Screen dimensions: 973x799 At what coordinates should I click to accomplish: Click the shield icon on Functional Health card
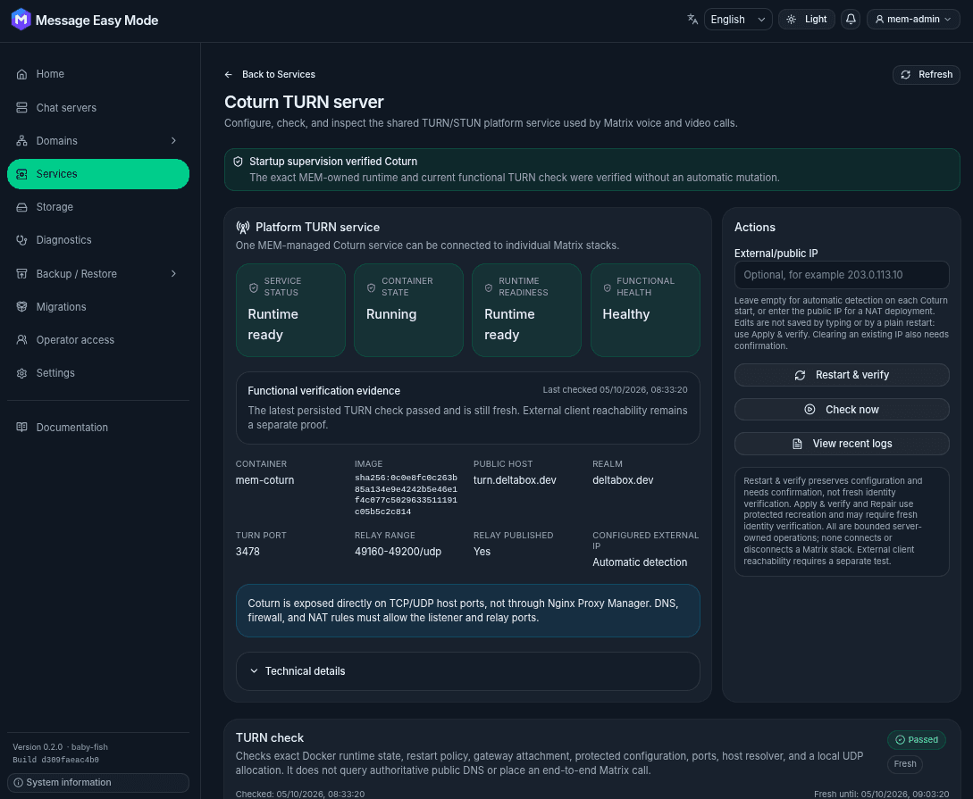point(607,287)
